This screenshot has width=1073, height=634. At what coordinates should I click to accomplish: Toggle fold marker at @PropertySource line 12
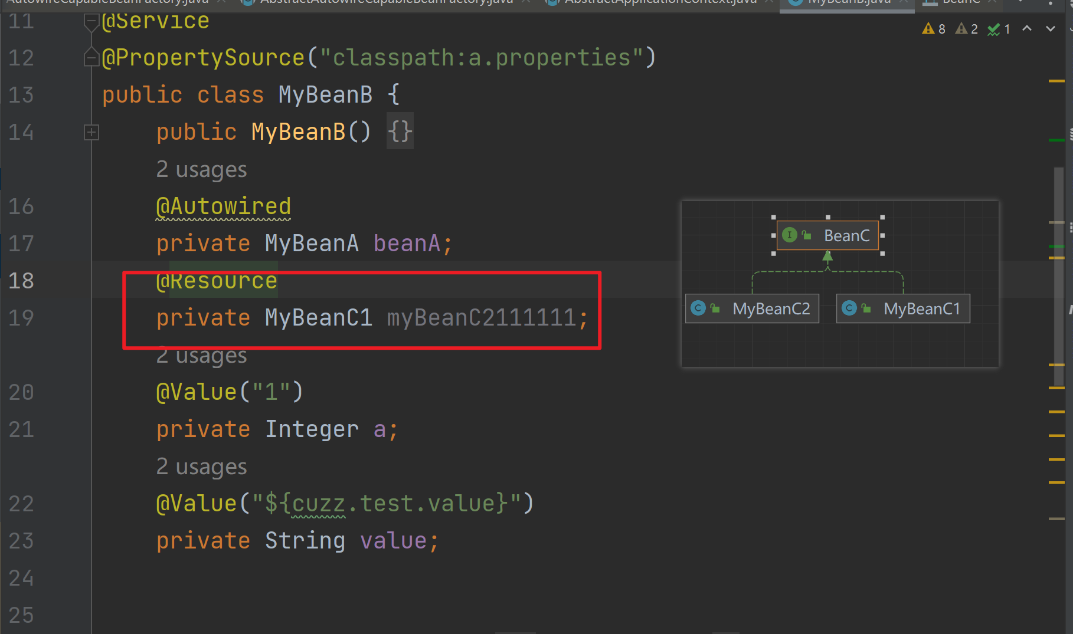91,57
